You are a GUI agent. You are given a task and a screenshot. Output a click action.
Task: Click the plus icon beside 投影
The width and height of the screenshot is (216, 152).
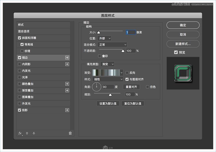(67, 110)
